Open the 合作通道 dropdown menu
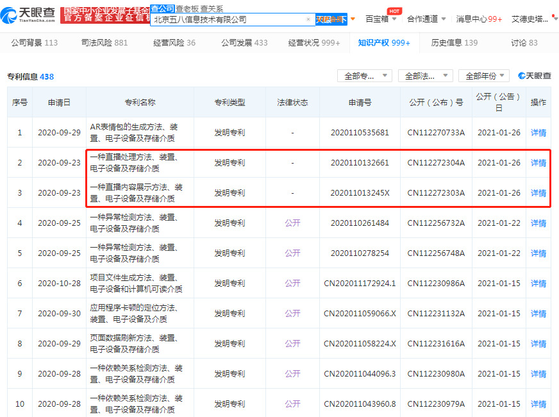 click(x=426, y=19)
